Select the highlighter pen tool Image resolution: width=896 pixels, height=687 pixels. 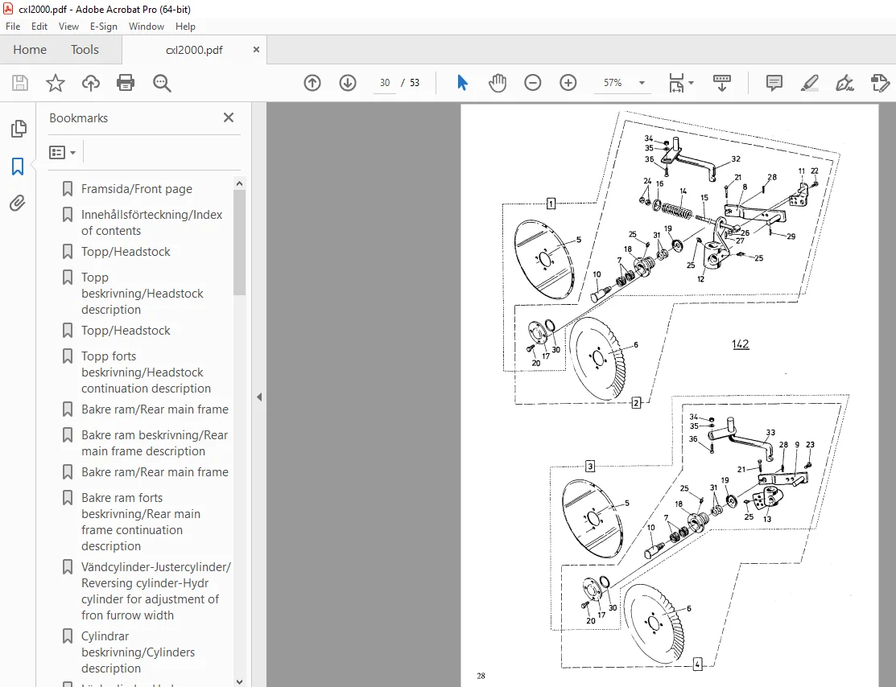810,83
